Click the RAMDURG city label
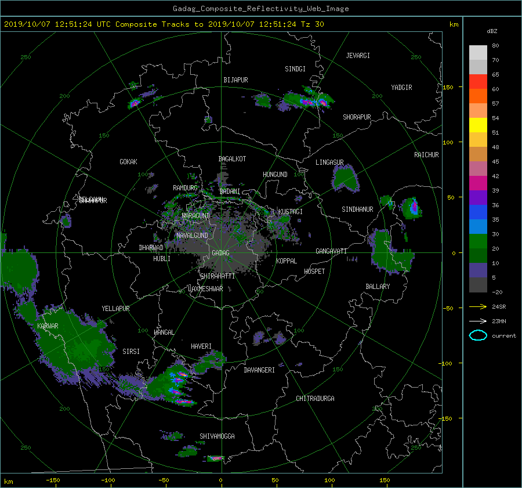Image resolution: width=522 pixels, height=488 pixels. [x=185, y=188]
